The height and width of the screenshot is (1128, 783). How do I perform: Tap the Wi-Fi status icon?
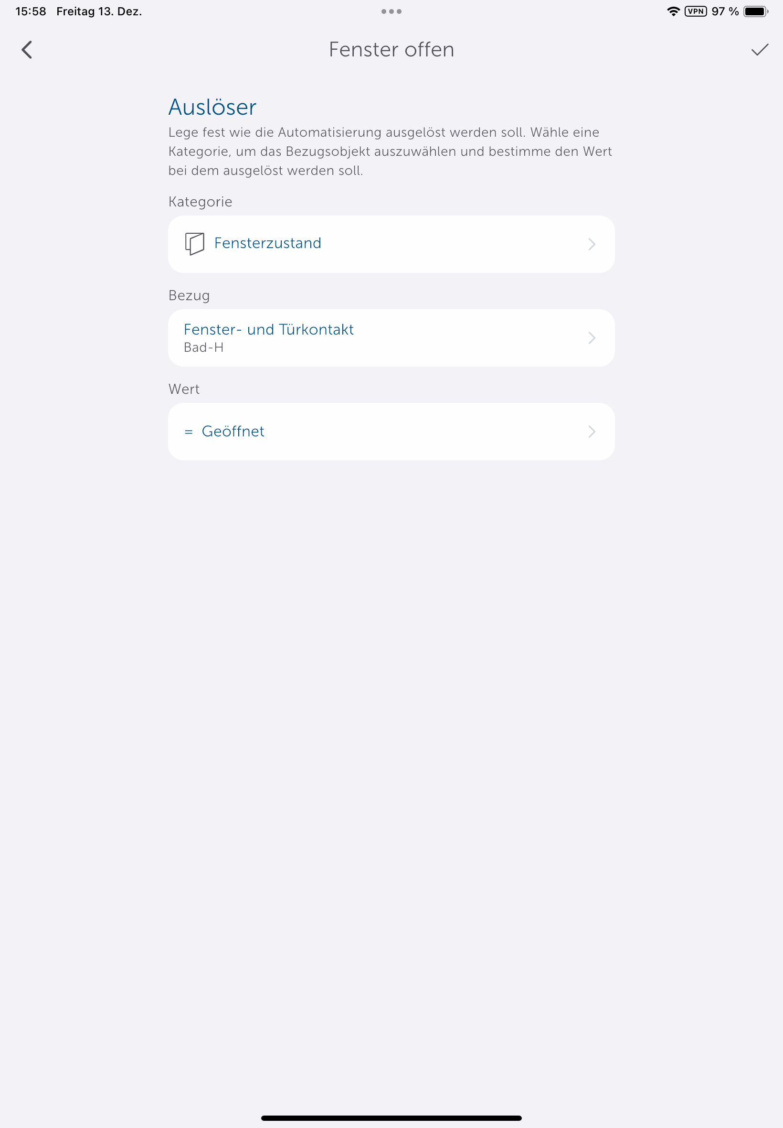click(673, 11)
